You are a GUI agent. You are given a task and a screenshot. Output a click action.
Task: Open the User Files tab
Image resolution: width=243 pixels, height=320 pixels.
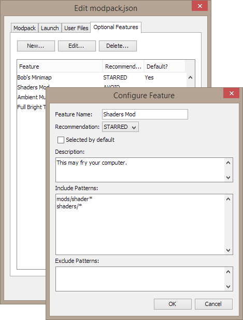[x=76, y=28]
